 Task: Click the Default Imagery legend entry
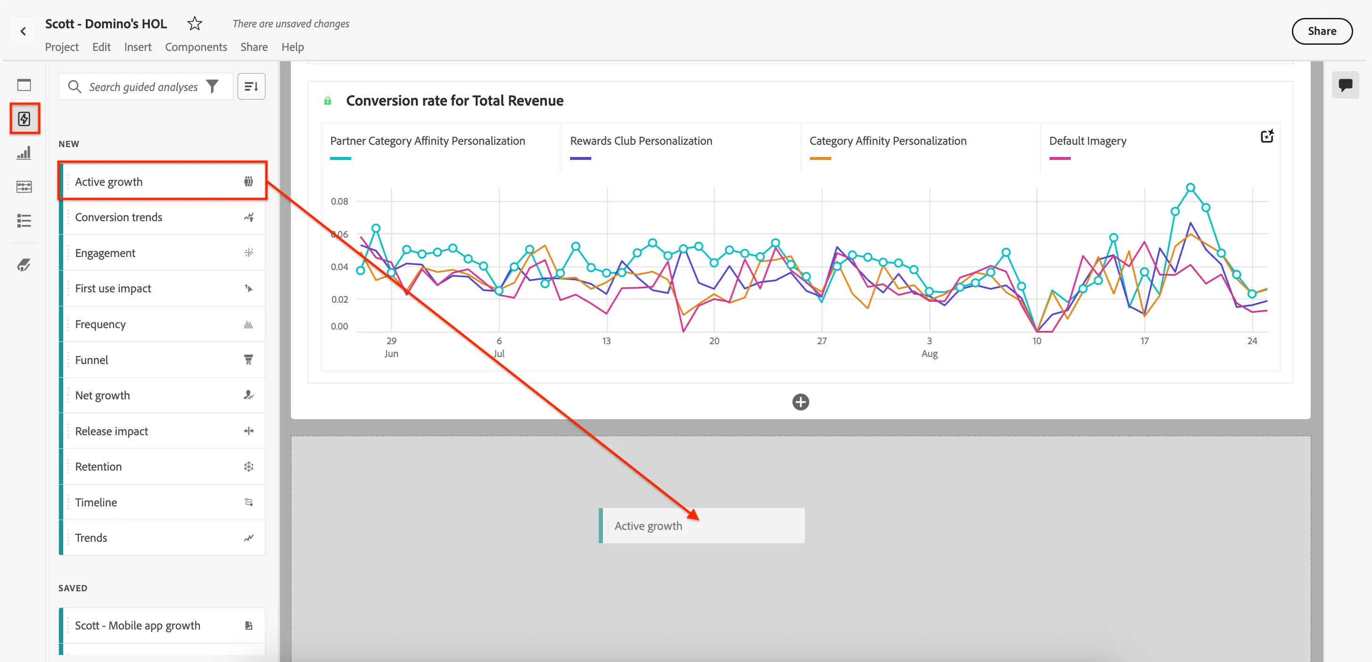click(x=1088, y=141)
